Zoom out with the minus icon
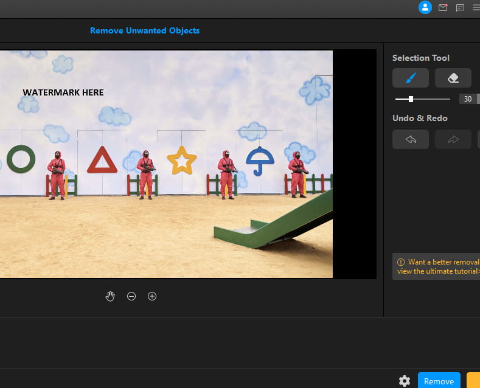This screenshot has height=388, width=480. click(131, 296)
